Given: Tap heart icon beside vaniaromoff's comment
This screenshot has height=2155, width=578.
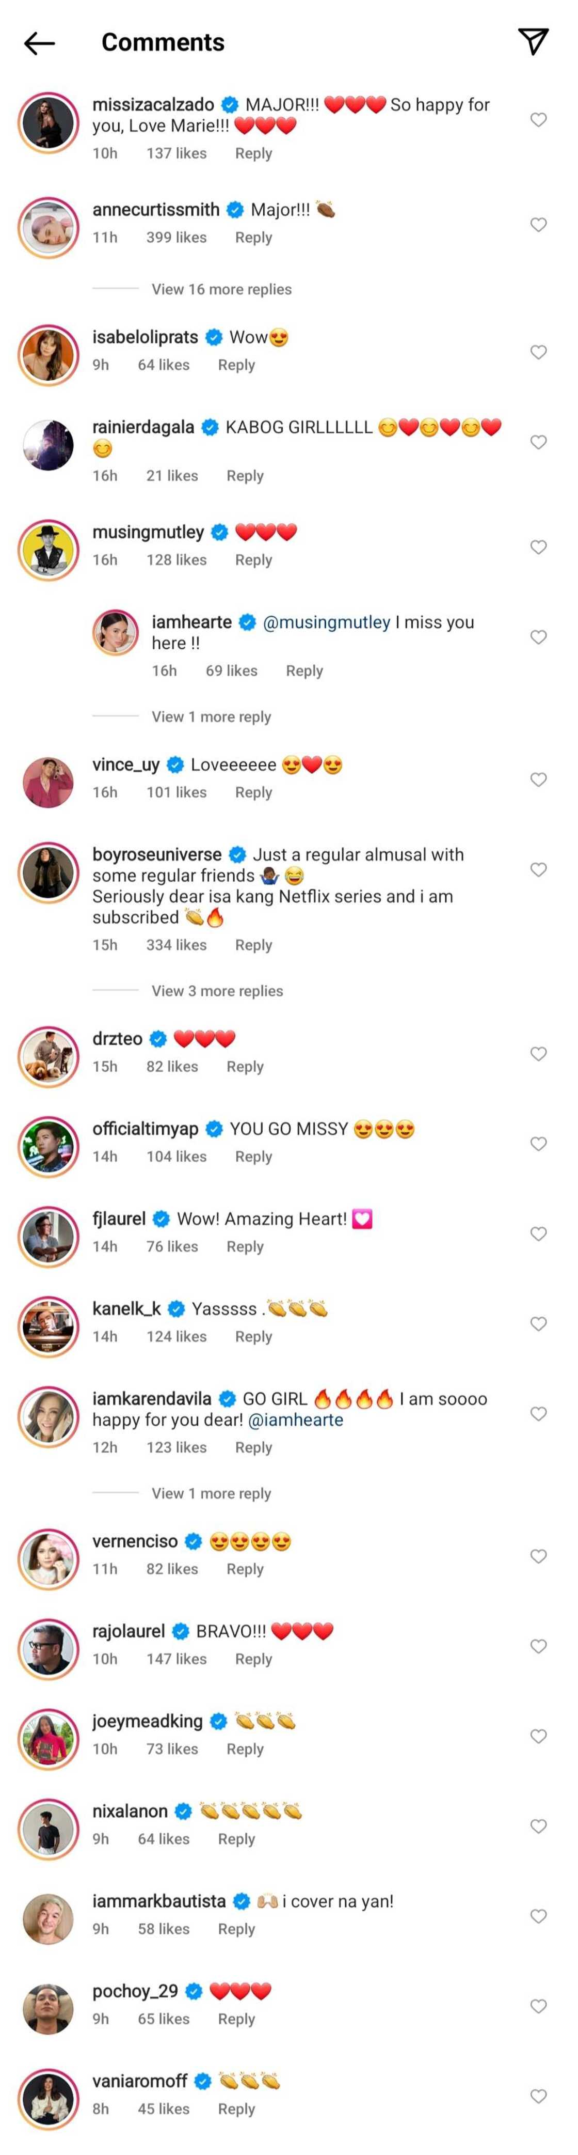Looking at the screenshot, I should [539, 2096].
